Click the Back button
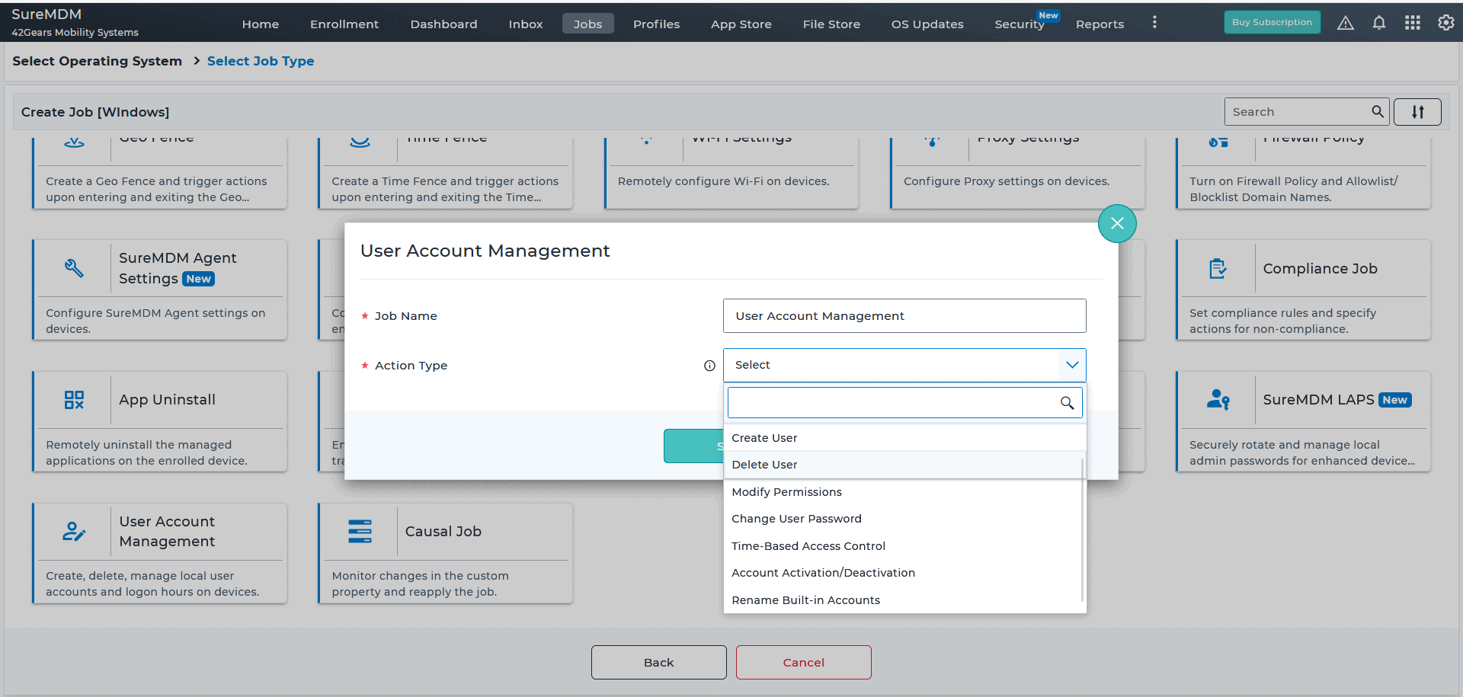Viewport: 1463px width, 697px height. 658,663
